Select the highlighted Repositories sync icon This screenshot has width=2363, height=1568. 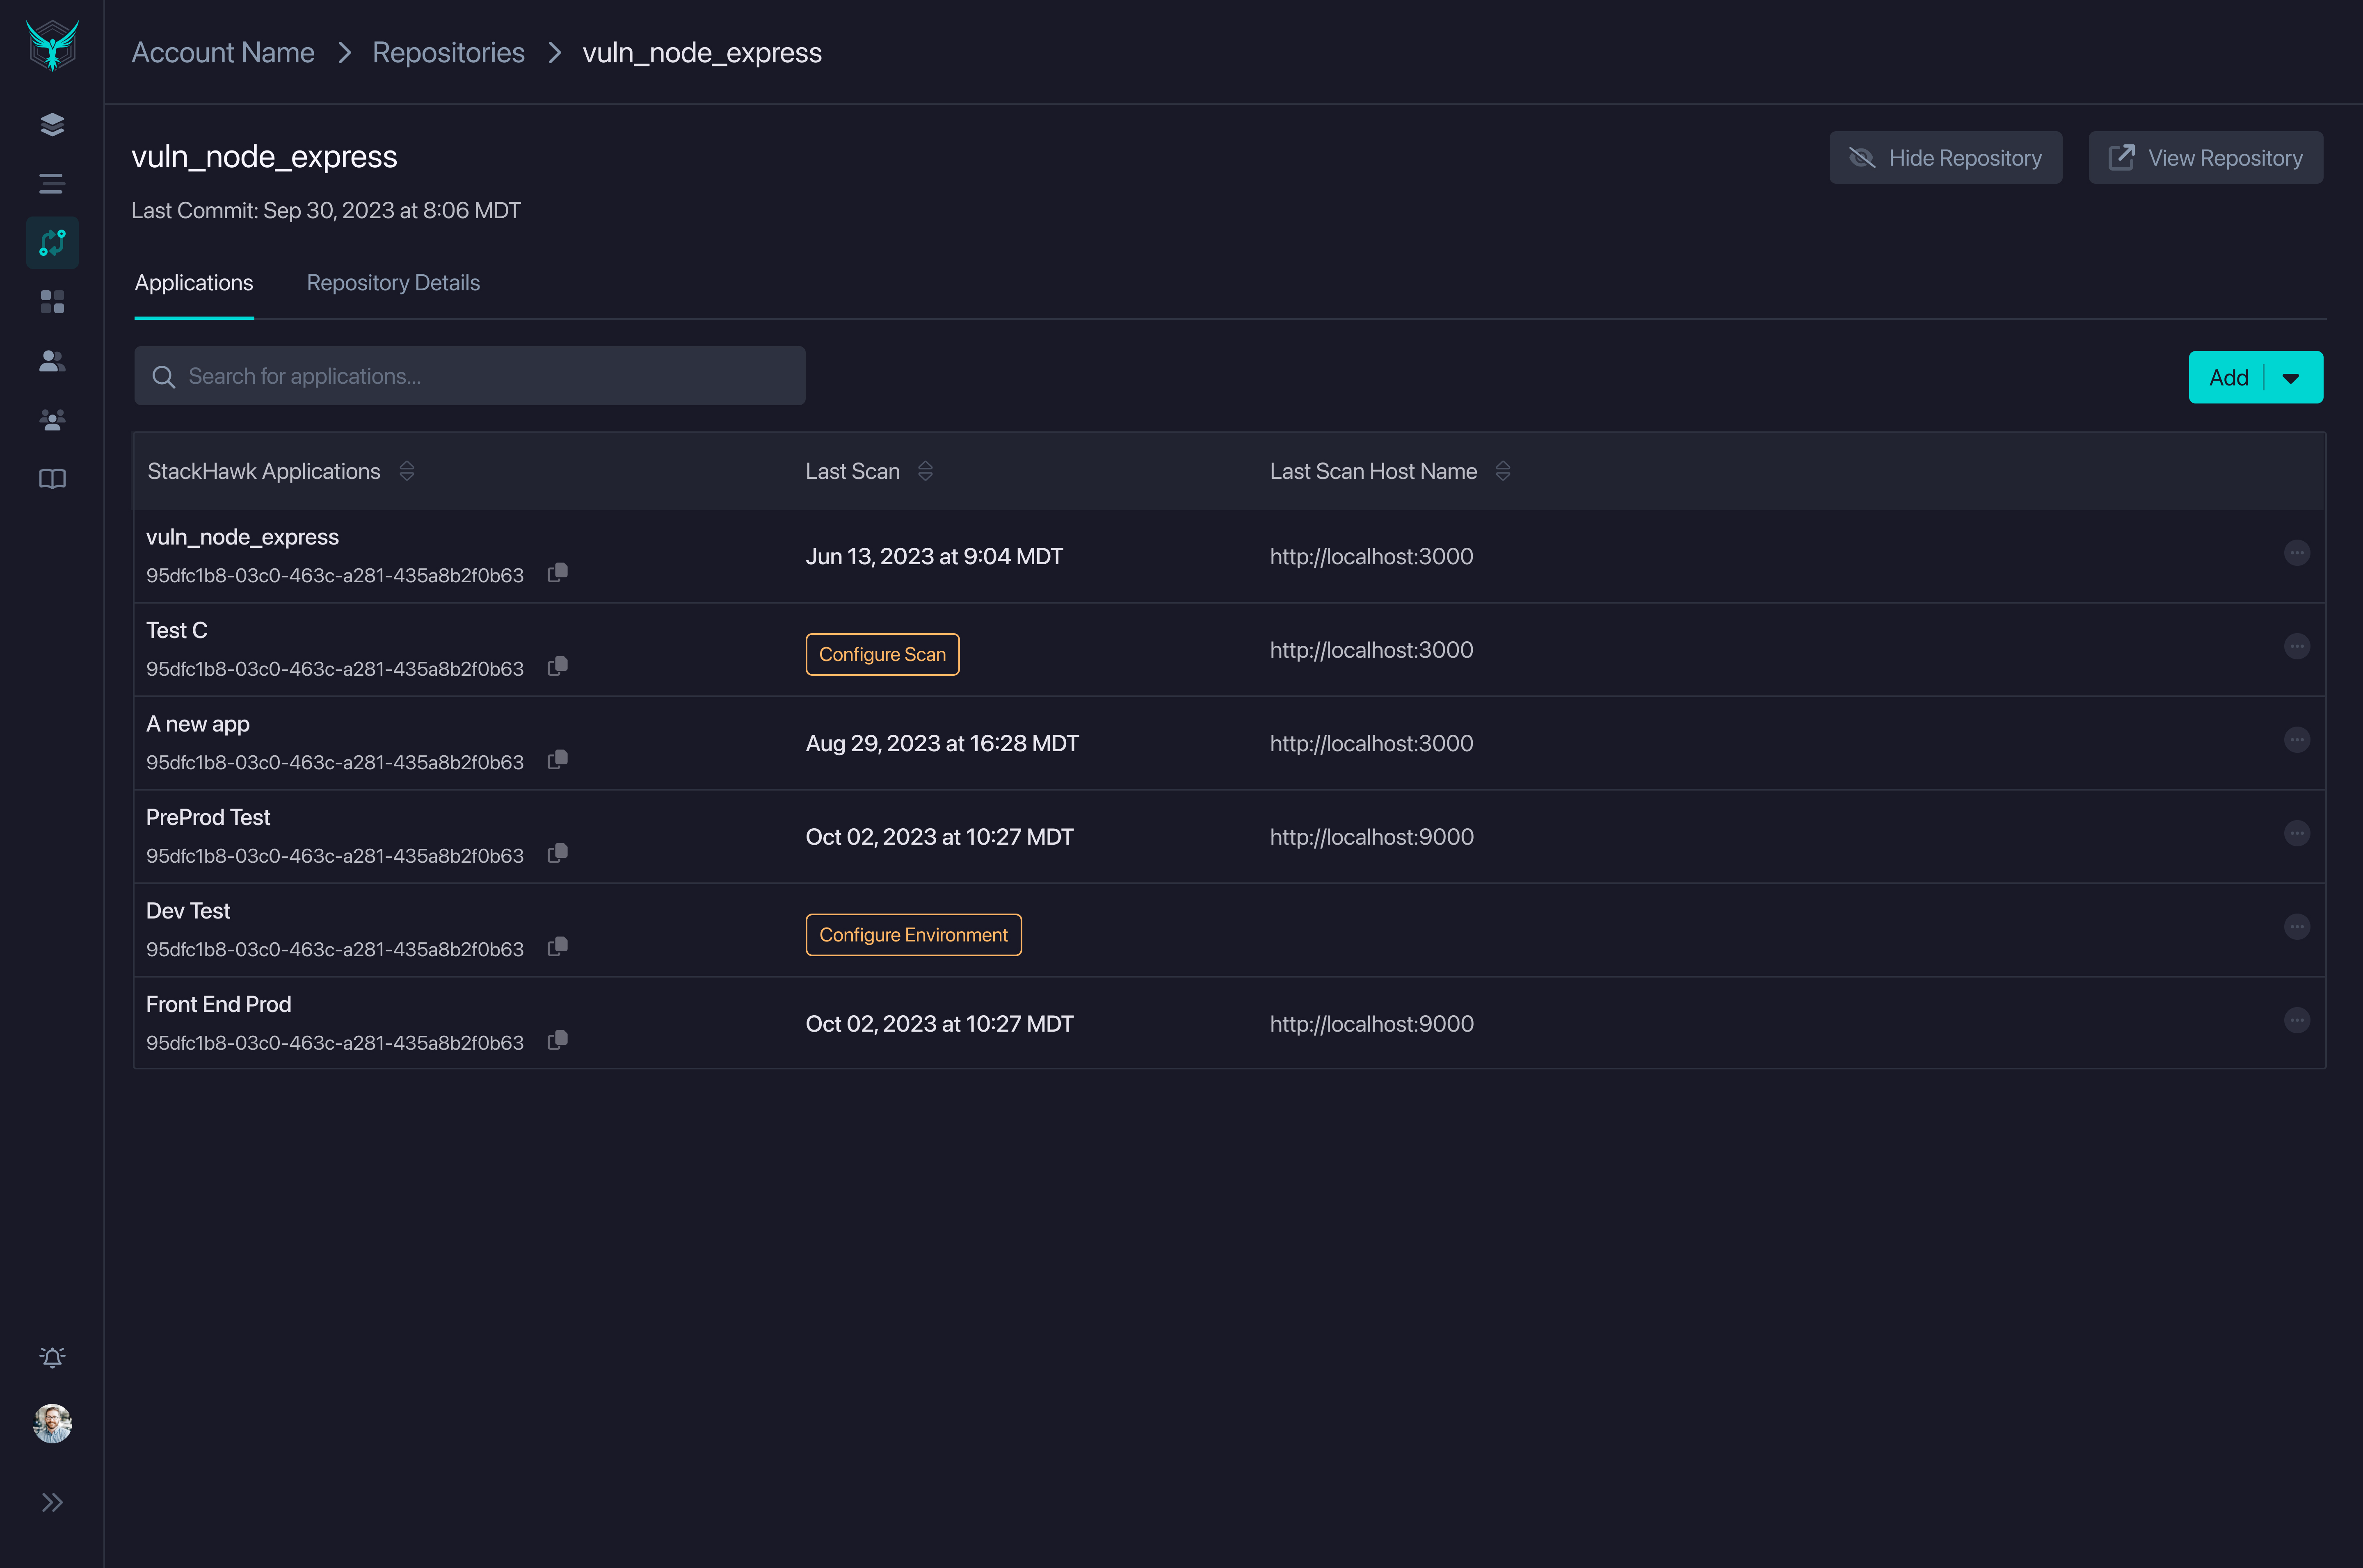pyautogui.click(x=52, y=242)
